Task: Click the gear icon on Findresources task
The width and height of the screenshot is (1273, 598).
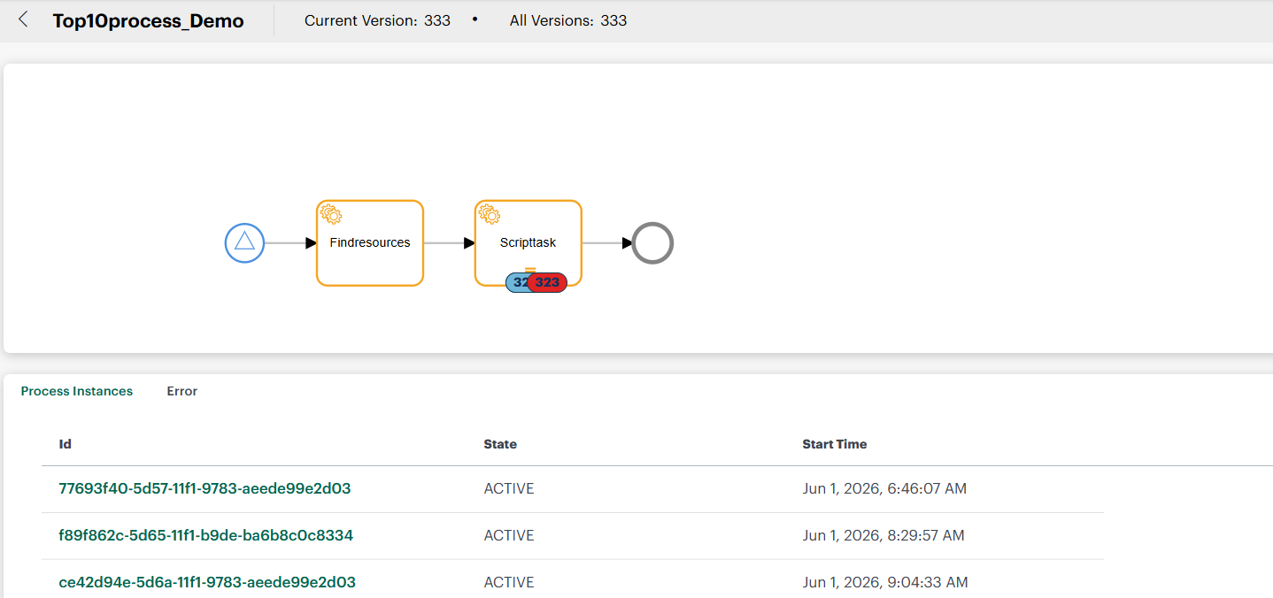Action: click(331, 214)
